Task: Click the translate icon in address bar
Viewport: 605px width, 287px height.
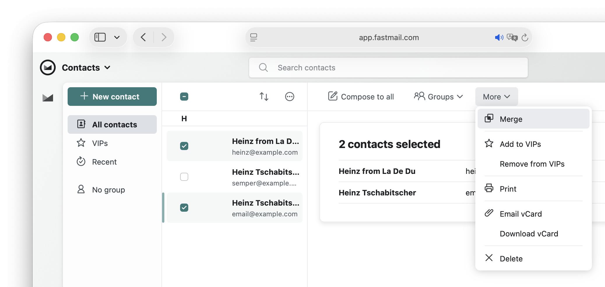Action: point(512,37)
